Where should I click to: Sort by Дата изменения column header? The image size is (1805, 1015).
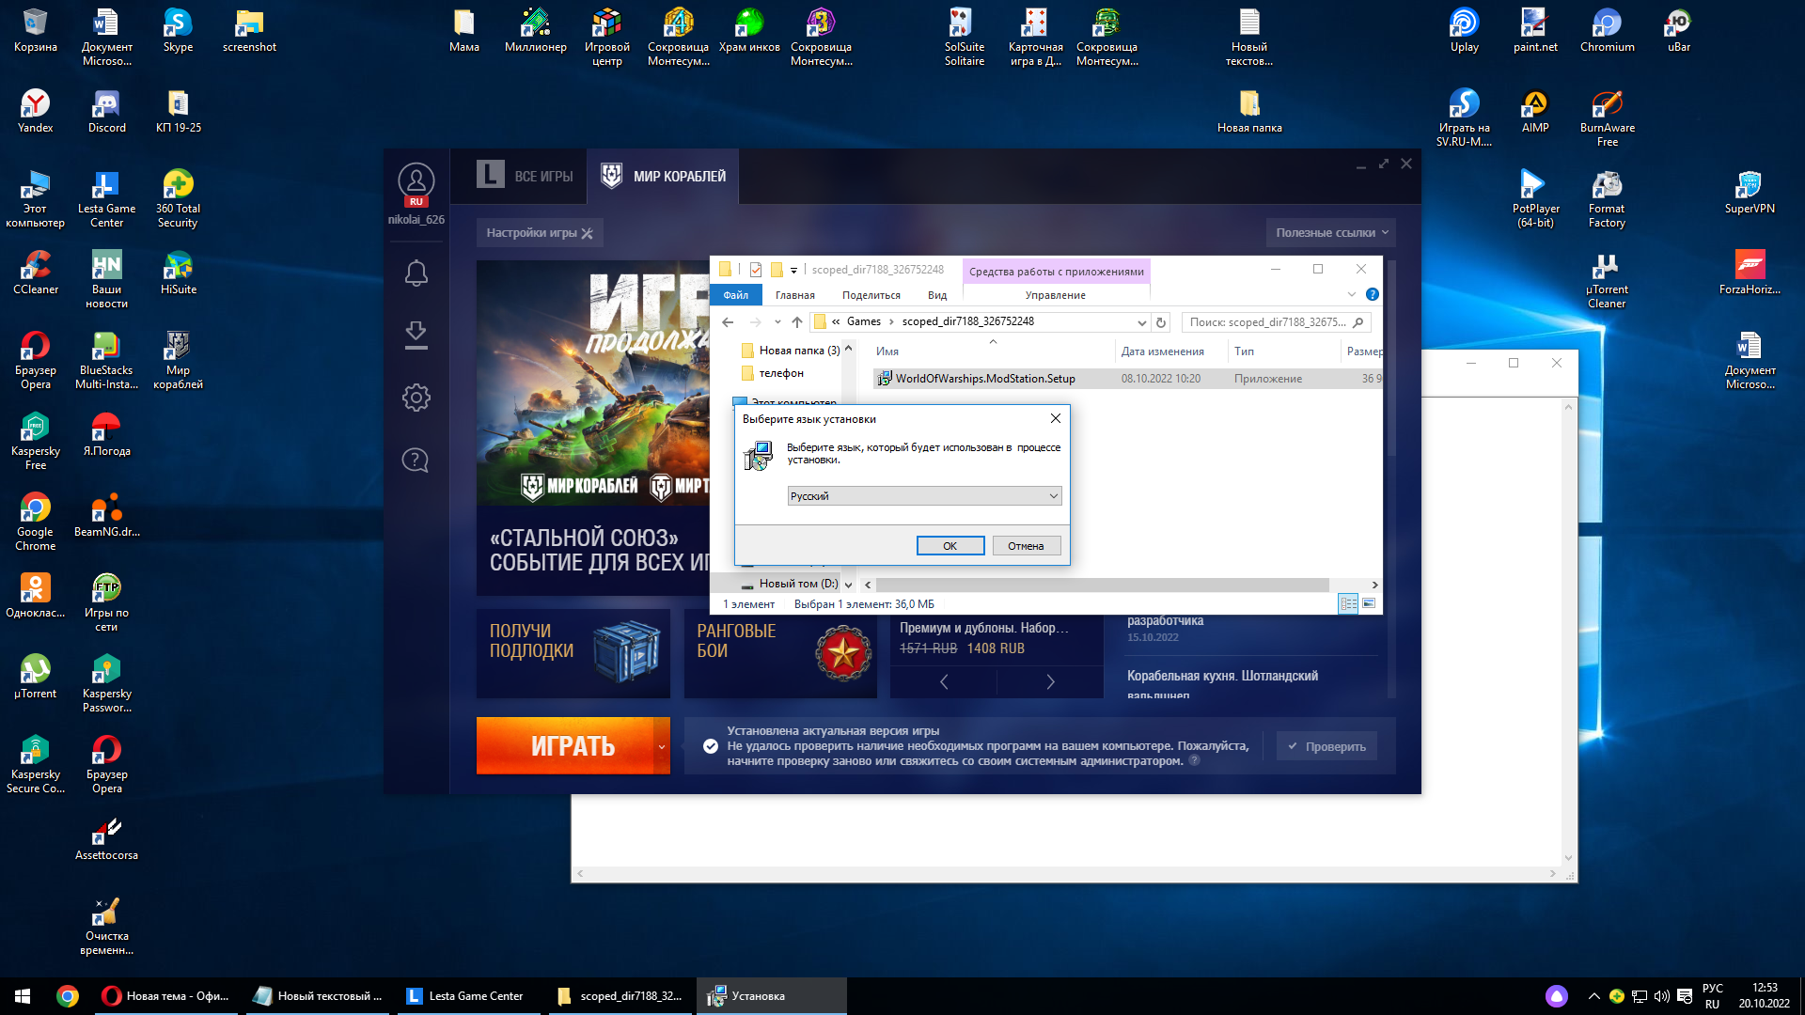(x=1162, y=351)
